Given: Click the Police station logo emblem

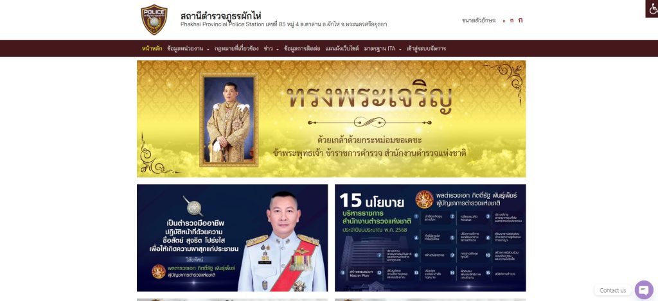Looking at the screenshot, I should [154, 20].
